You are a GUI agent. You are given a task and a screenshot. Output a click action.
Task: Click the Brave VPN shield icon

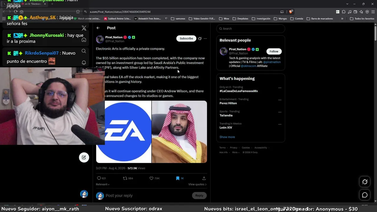367,12
